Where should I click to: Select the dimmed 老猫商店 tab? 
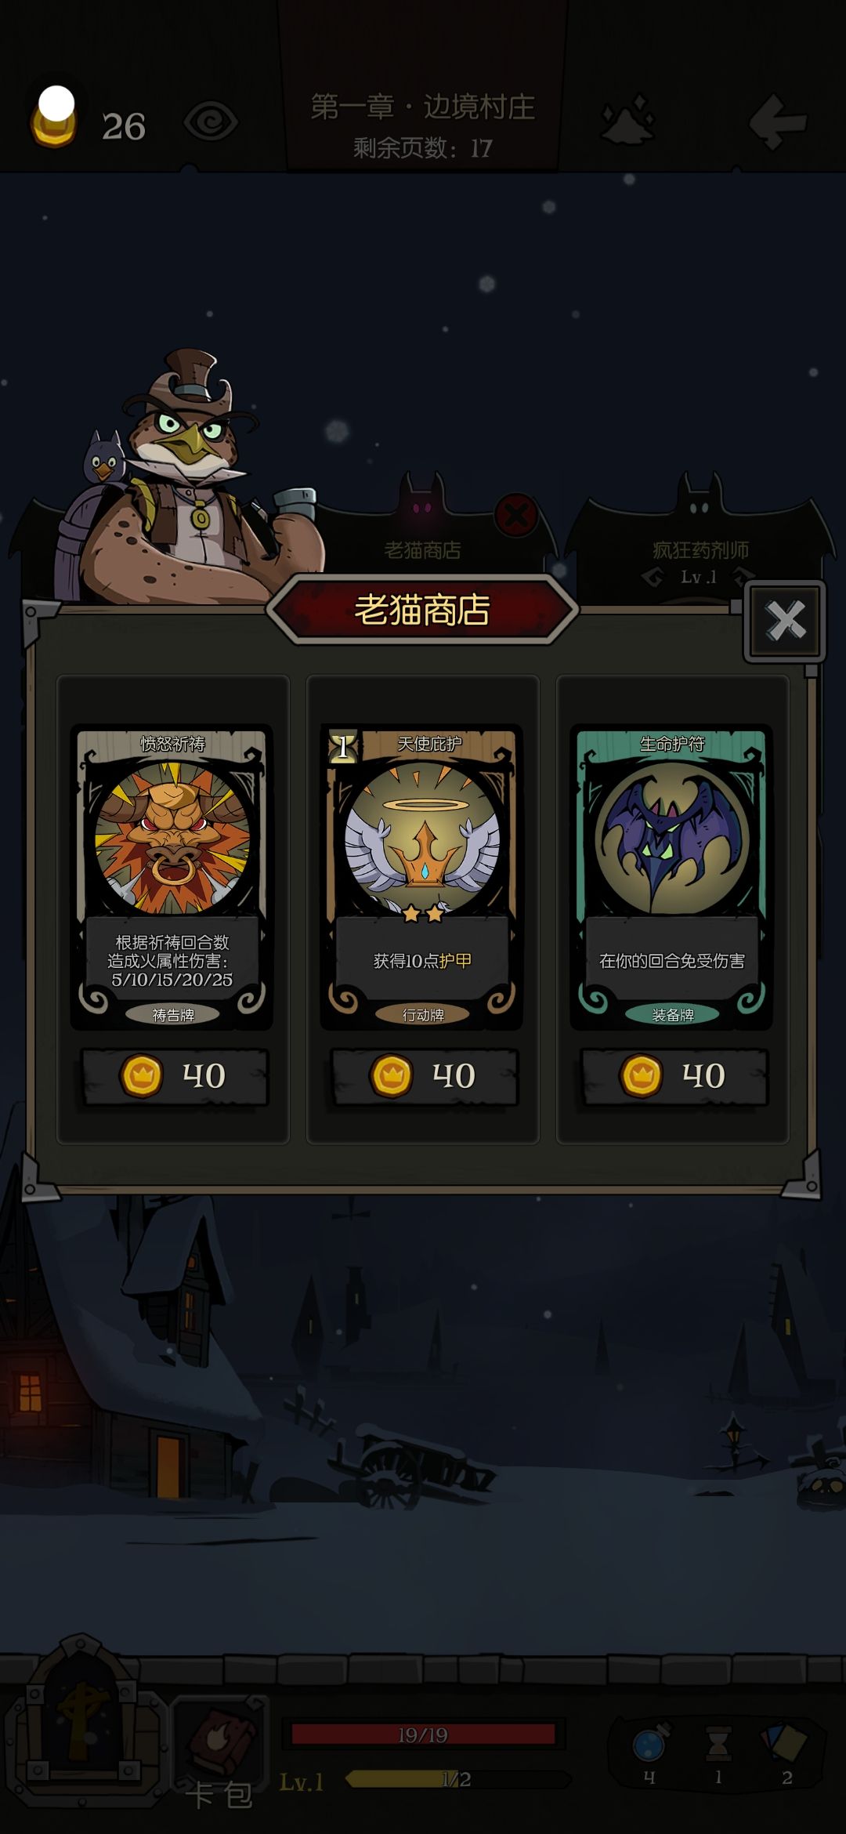click(x=423, y=549)
